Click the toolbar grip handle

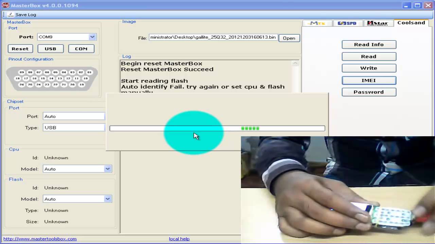click(x=4, y=15)
